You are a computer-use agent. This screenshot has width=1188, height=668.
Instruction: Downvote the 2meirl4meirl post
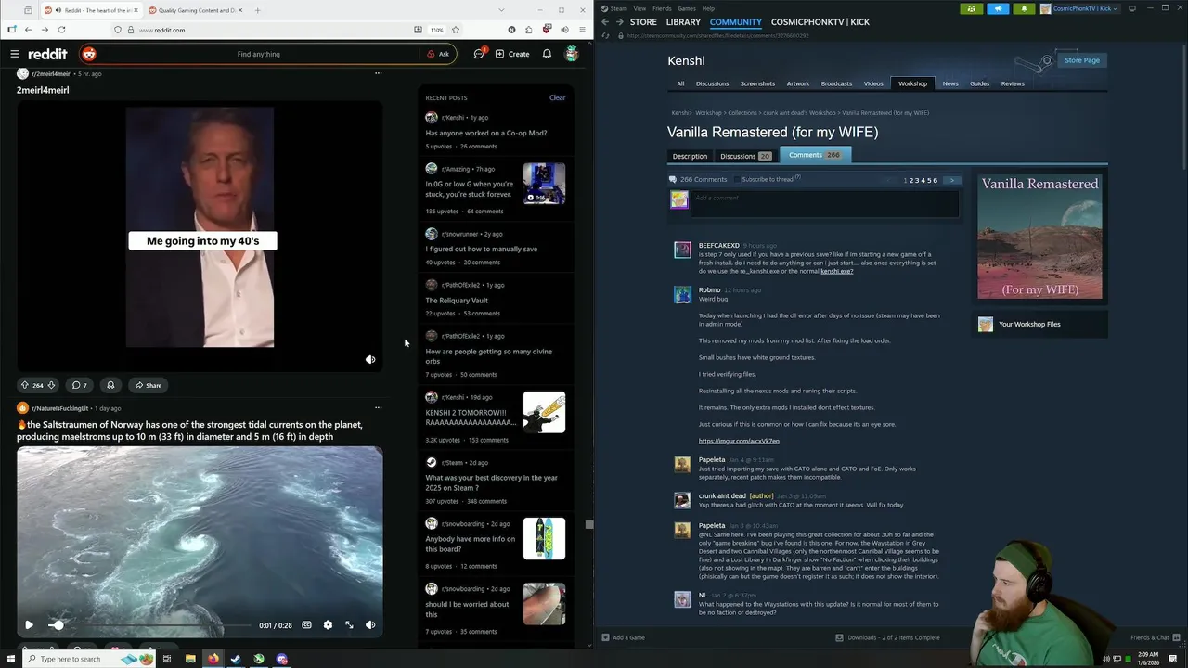click(x=51, y=385)
